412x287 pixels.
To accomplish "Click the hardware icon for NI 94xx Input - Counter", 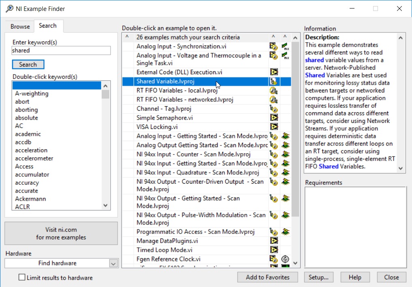I will (x=285, y=154).
